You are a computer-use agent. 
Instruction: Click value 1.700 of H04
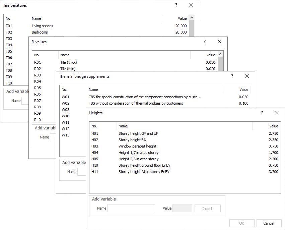click(273, 153)
